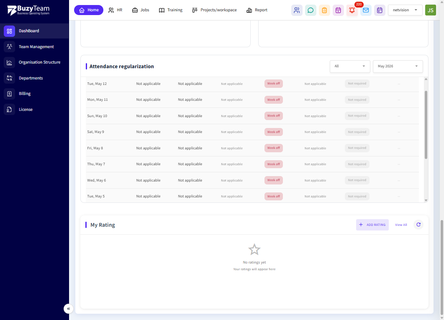
Task: Click the attendance table vertical scrollbar
Action: pyautogui.click(x=426, y=125)
